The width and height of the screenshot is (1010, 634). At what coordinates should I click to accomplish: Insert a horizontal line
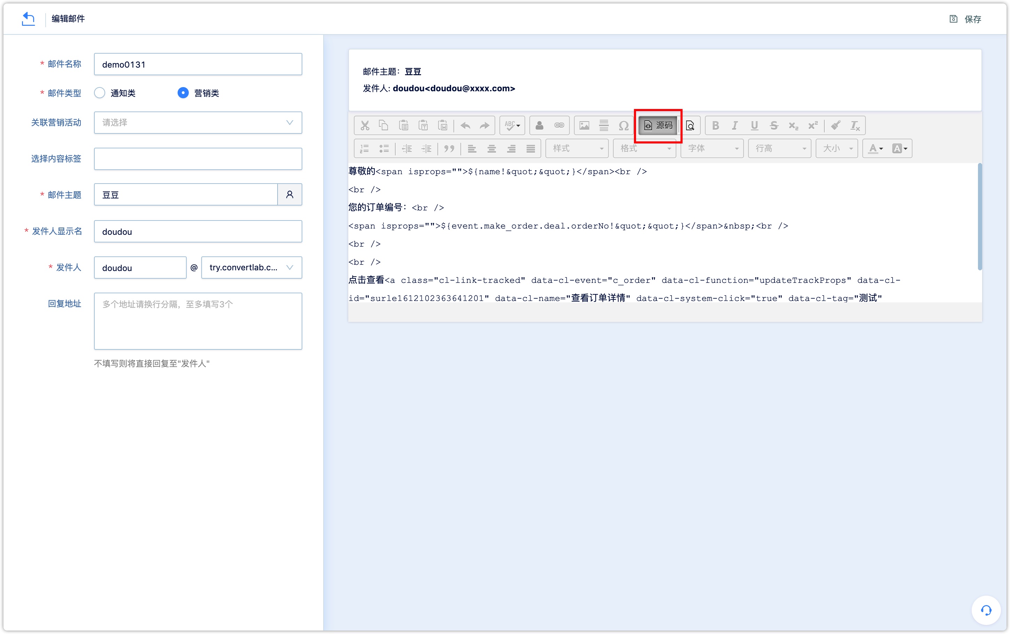[604, 125]
